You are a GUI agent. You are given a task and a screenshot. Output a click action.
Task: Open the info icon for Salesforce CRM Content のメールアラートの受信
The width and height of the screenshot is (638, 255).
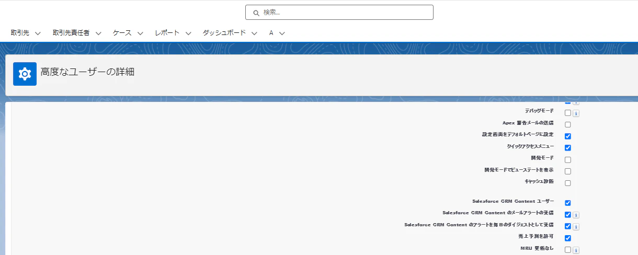tap(576, 215)
